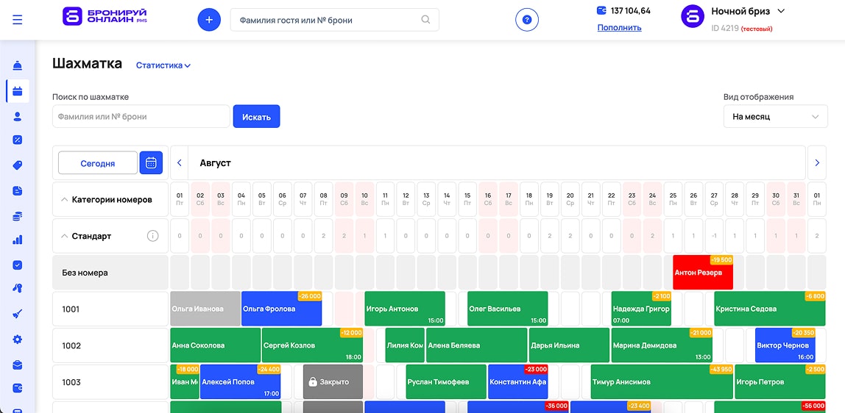845x413 pixels.
Task: Go to the next month arrow
Action: pyautogui.click(x=817, y=162)
